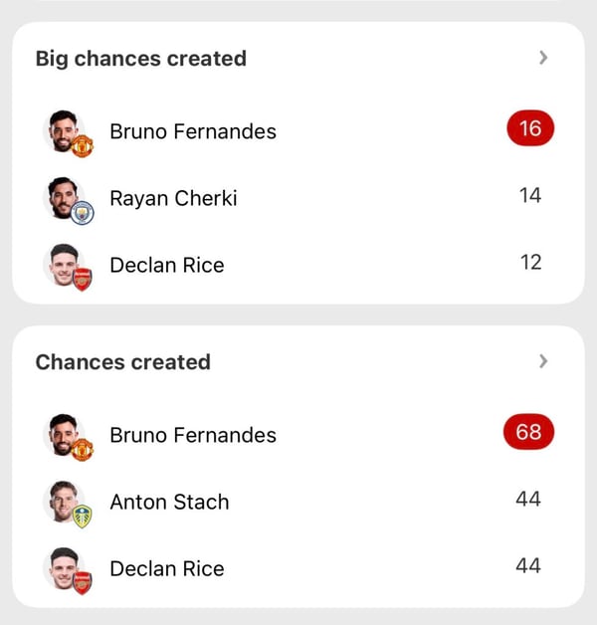
Task: Open Bruno Fernandes in Big chances created
Action: pyautogui.click(x=193, y=131)
